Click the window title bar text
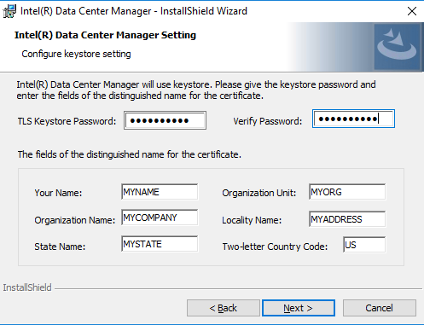This screenshot has width=424, height=325. click(x=134, y=11)
